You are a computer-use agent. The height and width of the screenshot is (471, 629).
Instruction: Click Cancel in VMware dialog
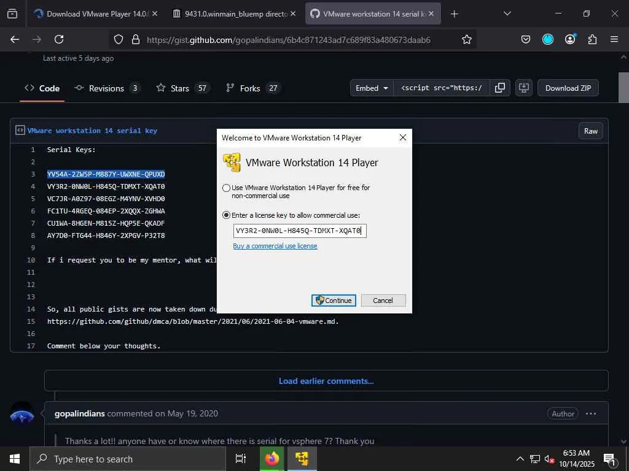(383, 301)
